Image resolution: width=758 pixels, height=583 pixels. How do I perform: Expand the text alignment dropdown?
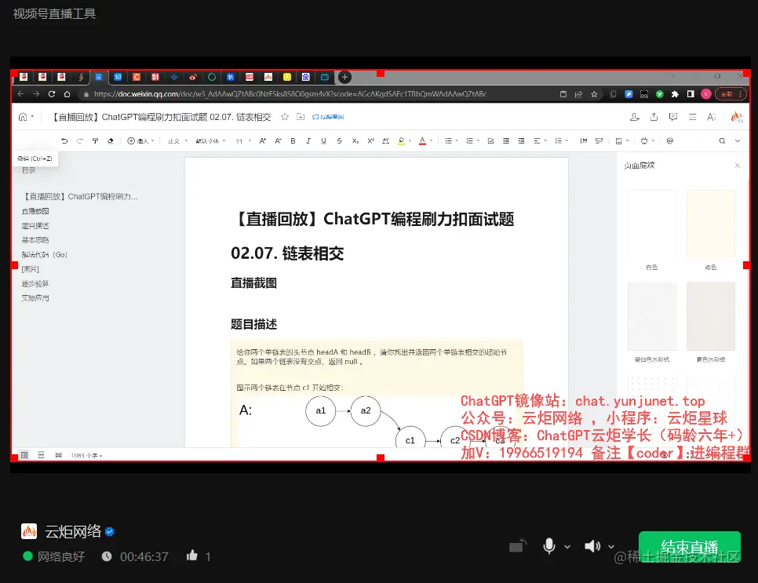click(x=545, y=140)
